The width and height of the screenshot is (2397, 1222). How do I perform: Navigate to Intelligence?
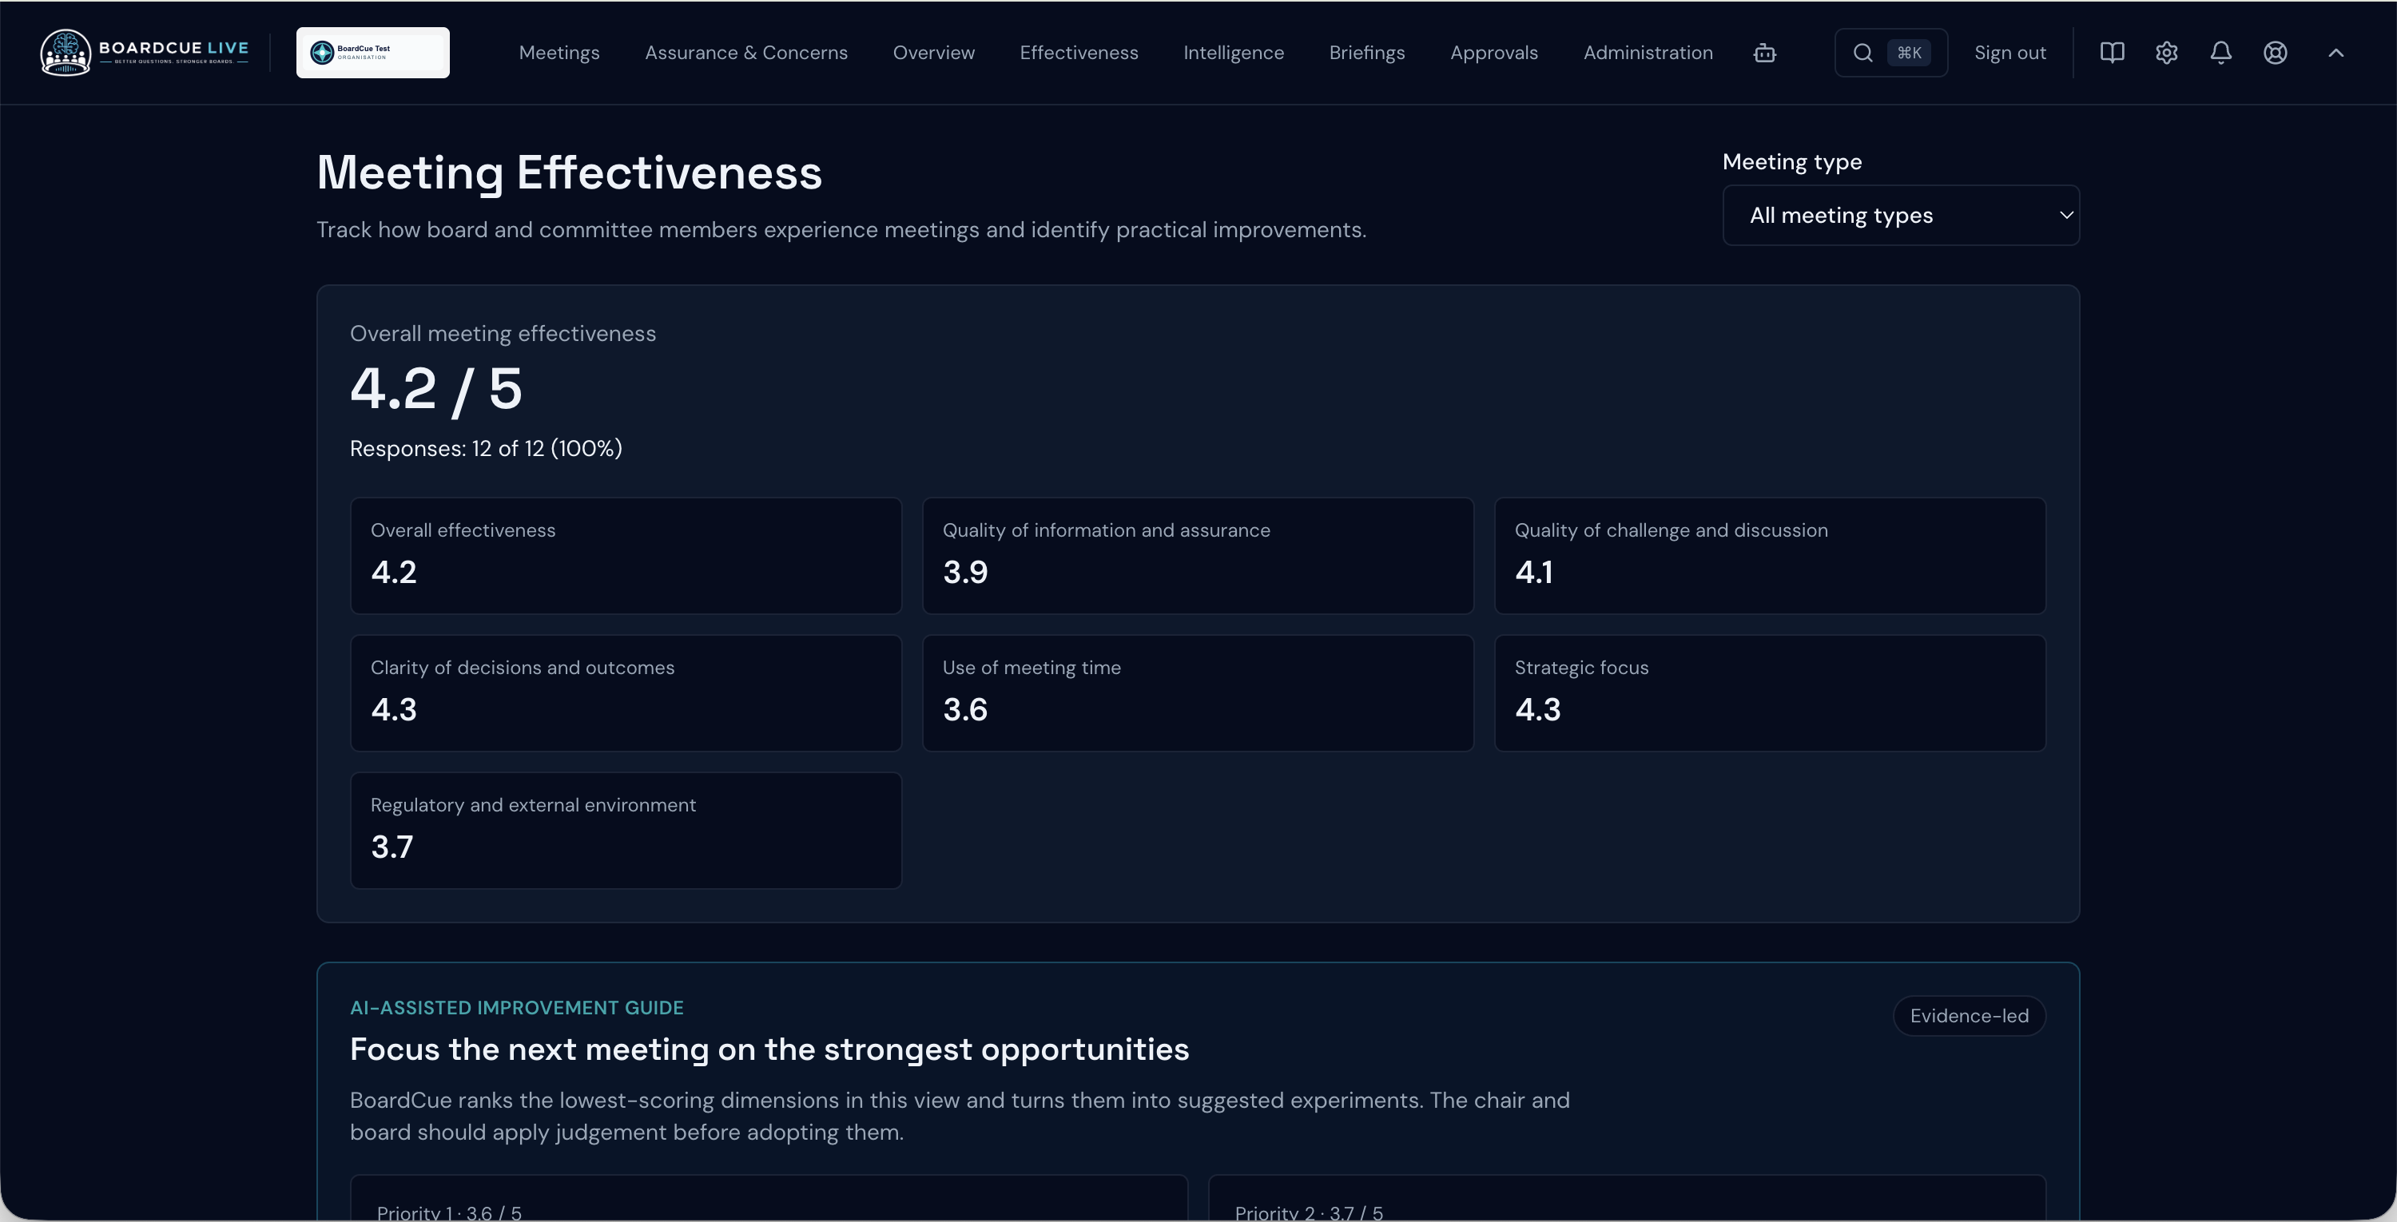(x=1233, y=53)
